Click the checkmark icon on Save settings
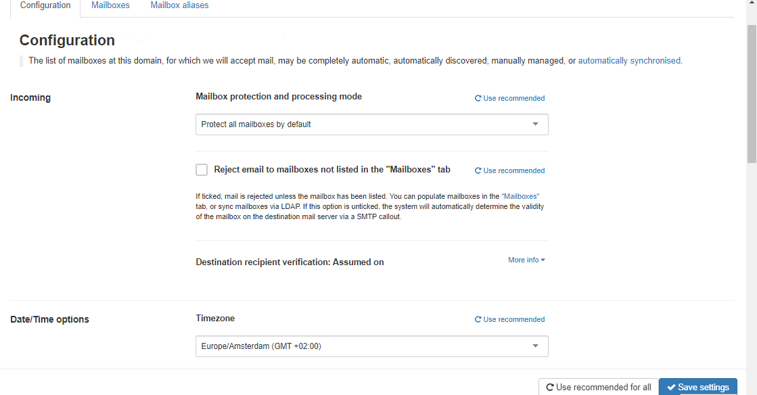757x395 pixels. coord(671,388)
